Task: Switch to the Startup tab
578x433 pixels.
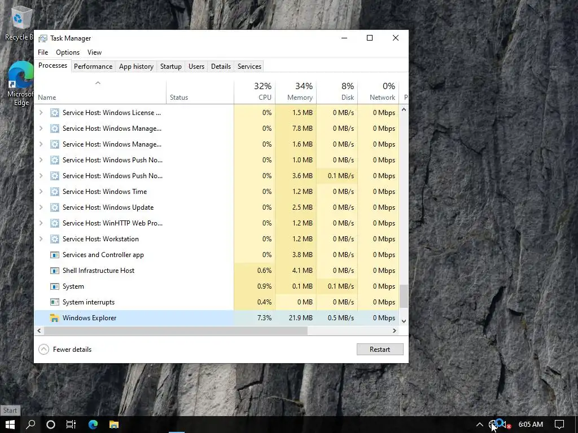Action: pyautogui.click(x=170, y=67)
